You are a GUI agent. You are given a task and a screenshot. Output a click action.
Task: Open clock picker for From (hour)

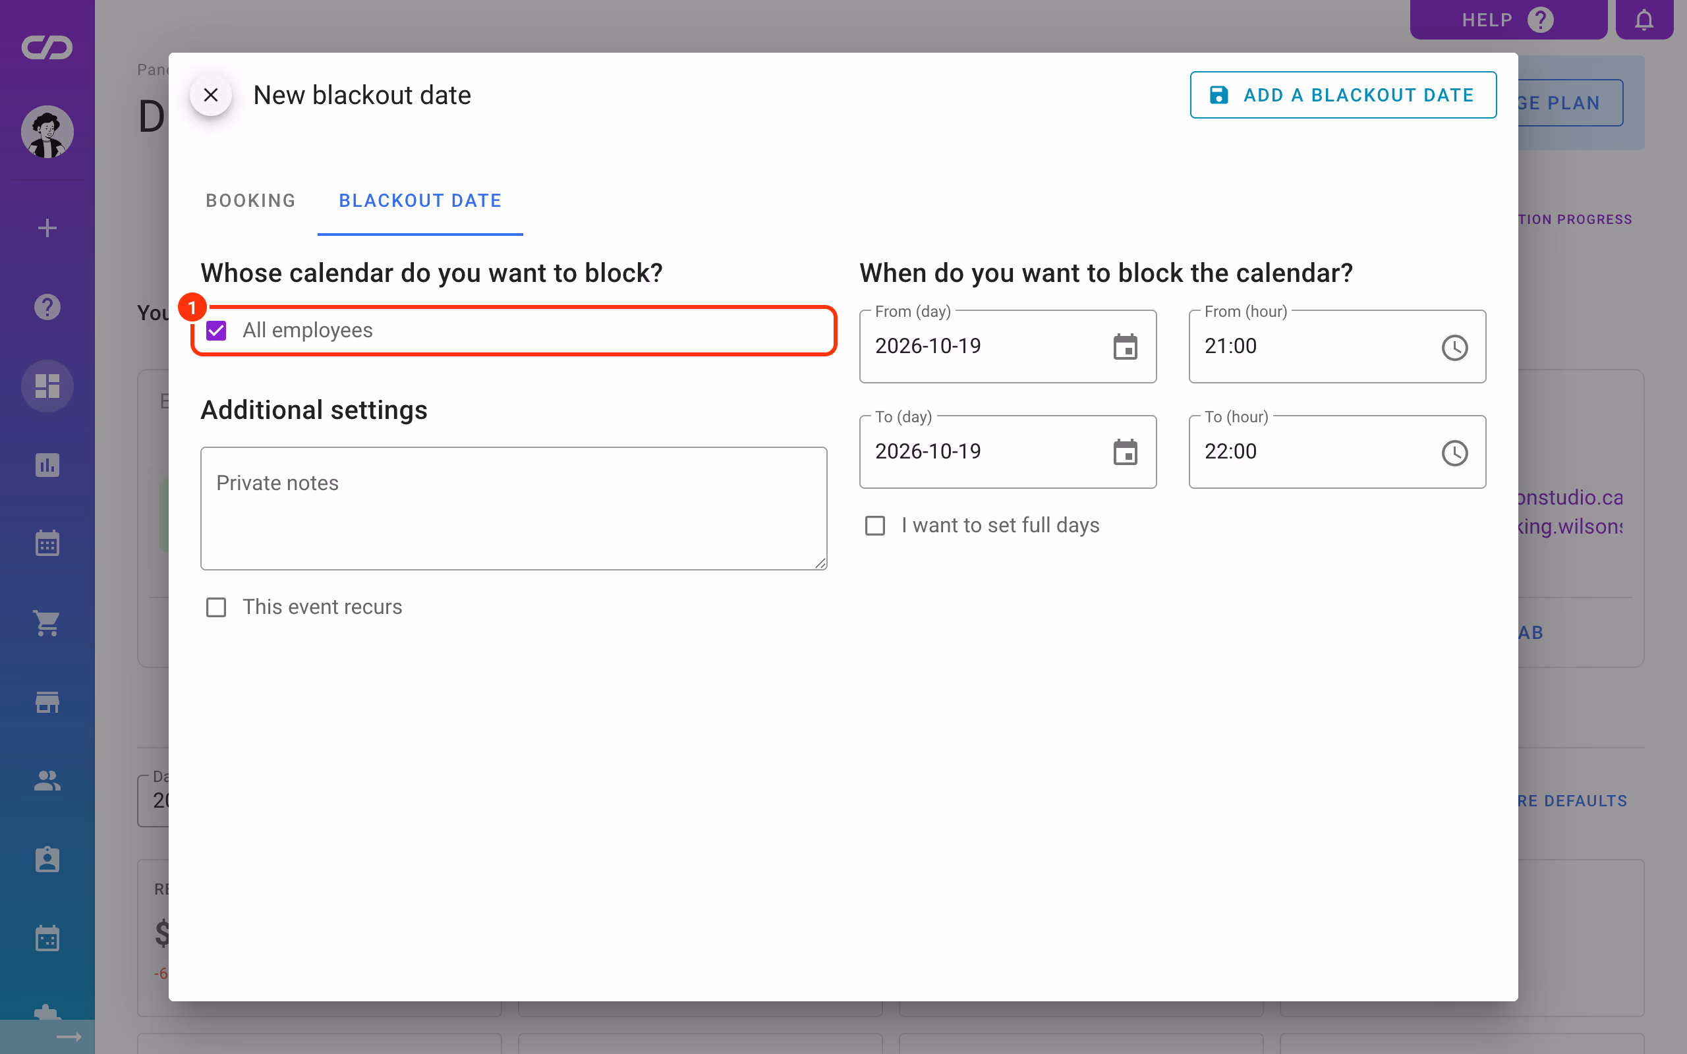coord(1454,347)
